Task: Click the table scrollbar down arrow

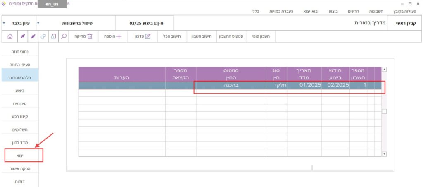Action: [x=384, y=154]
